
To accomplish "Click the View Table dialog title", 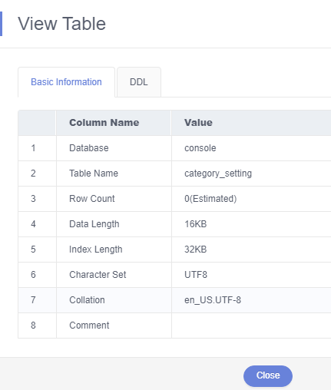I will coord(61,24).
